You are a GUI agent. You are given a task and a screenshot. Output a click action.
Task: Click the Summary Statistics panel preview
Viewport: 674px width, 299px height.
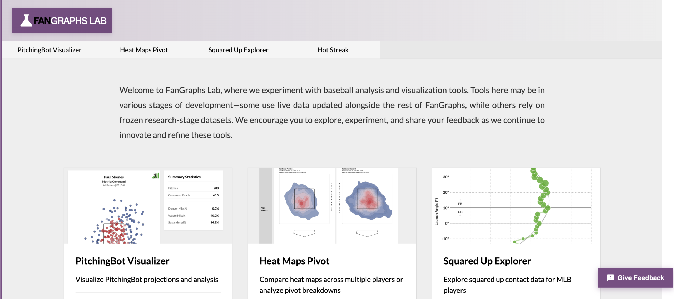click(x=194, y=200)
